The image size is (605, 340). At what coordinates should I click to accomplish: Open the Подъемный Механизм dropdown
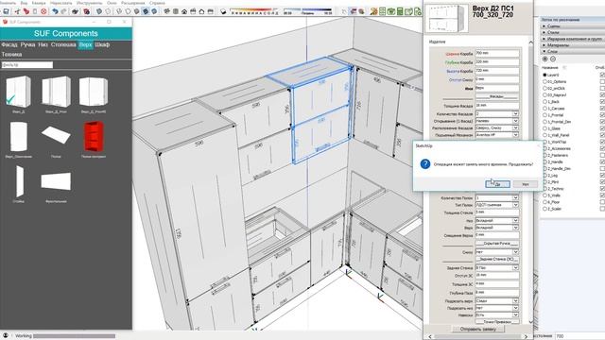pyautogui.click(x=515, y=134)
